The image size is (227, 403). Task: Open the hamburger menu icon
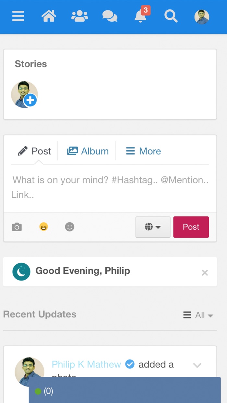[18, 16]
